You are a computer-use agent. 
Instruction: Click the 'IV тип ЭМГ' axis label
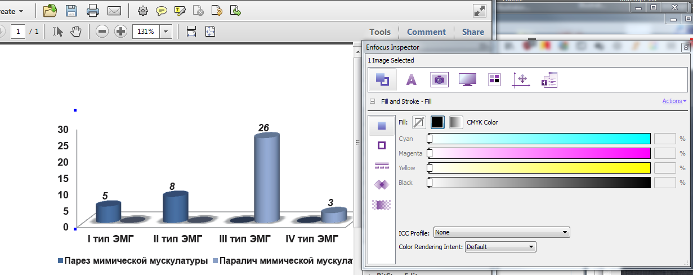point(312,239)
